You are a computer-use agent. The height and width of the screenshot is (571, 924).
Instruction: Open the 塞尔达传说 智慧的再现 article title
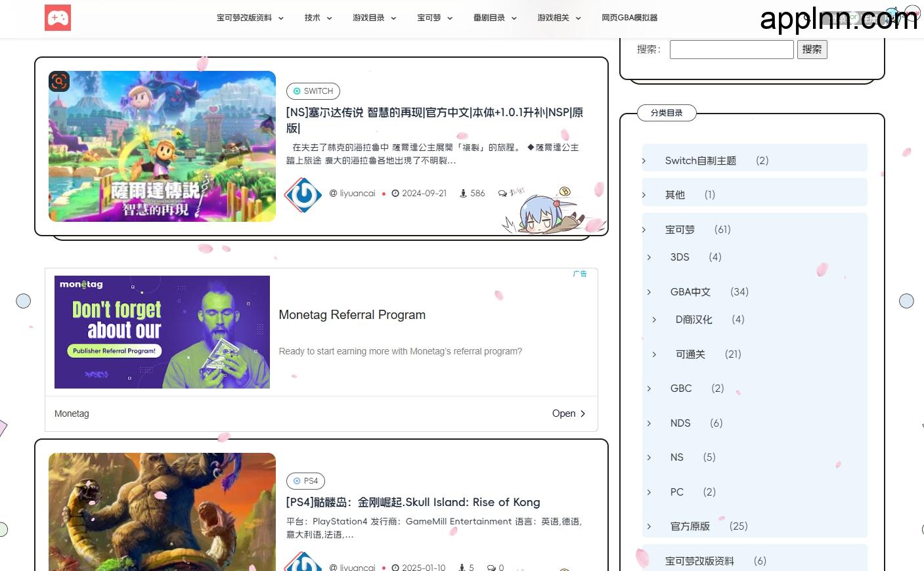pos(435,120)
